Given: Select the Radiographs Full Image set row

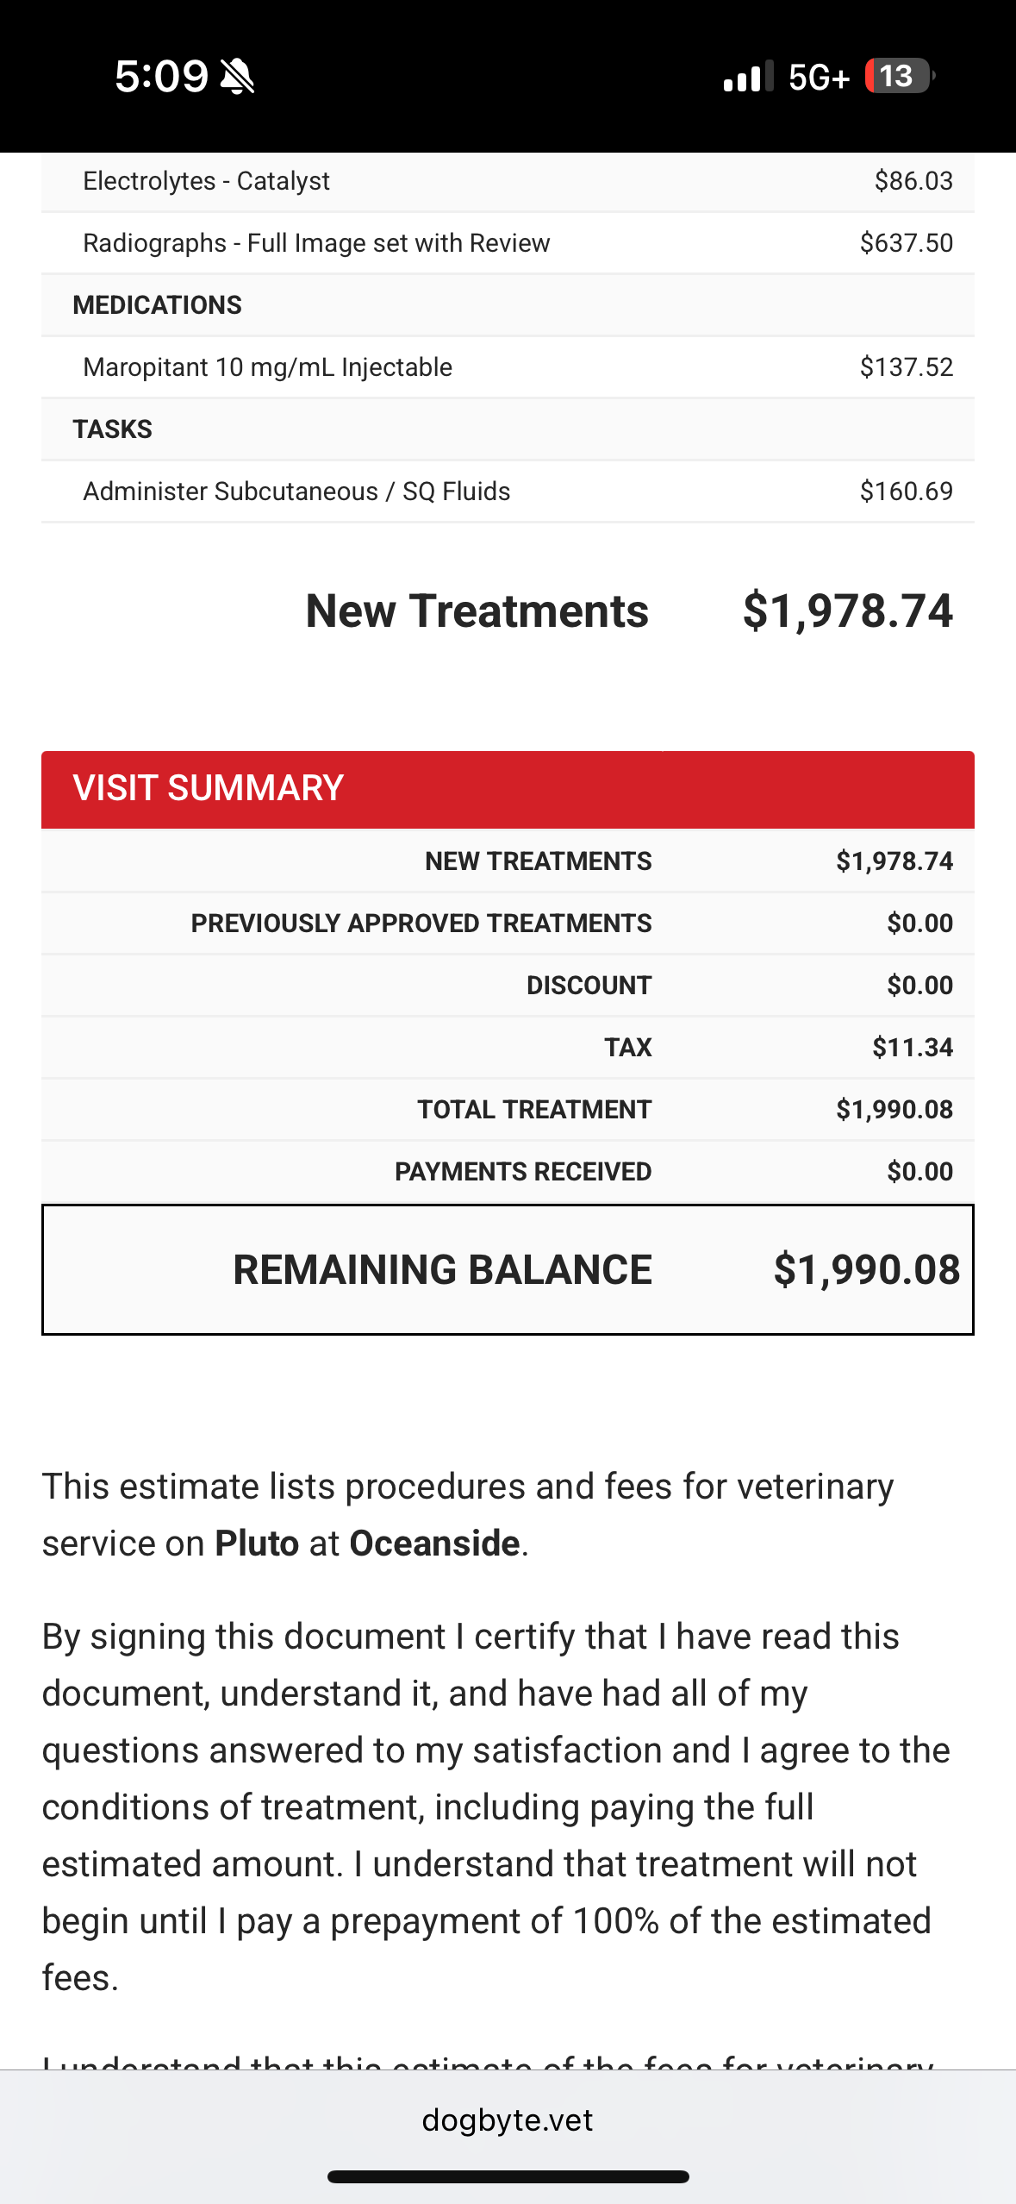Looking at the screenshot, I should (508, 243).
